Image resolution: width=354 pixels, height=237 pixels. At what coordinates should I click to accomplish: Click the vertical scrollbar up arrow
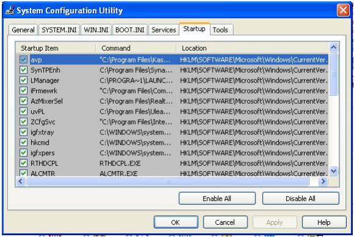tap(333, 48)
